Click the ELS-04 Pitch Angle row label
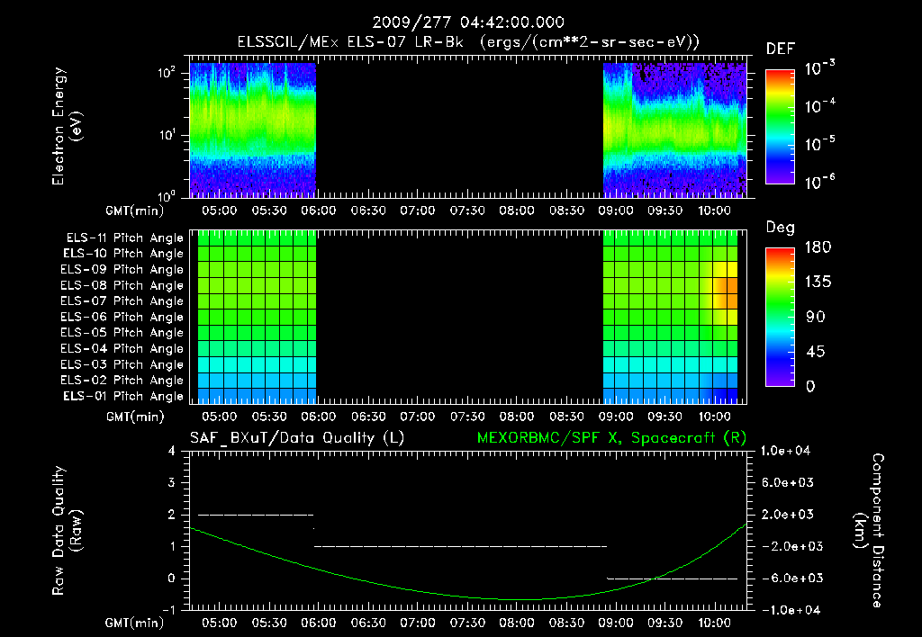The image size is (922, 637). 122,348
